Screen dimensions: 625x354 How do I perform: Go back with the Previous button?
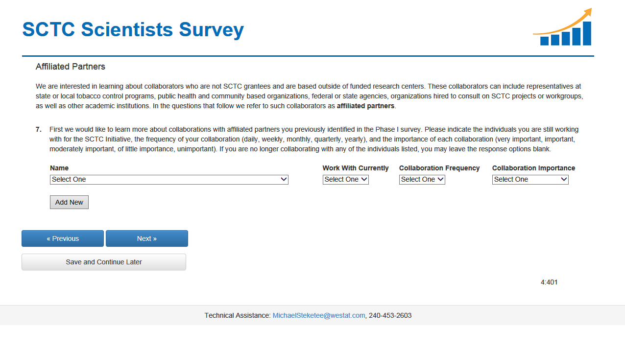(63, 238)
